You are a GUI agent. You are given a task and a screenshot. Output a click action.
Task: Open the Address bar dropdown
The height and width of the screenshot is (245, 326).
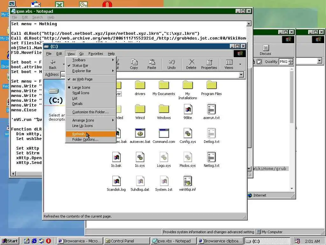pyautogui.click(x=241, y=75)
